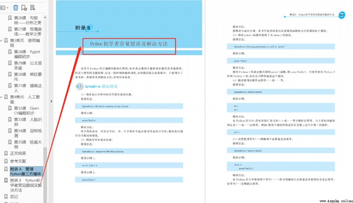
Task: Collapse the bookmark side panel with arrow
Action: click(x=51, y=101)
